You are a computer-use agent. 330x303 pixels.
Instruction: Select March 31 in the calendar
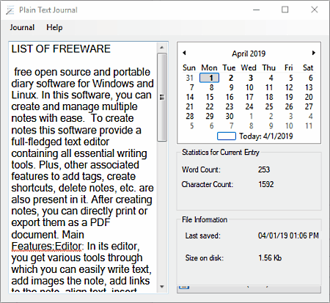point(190,78)
